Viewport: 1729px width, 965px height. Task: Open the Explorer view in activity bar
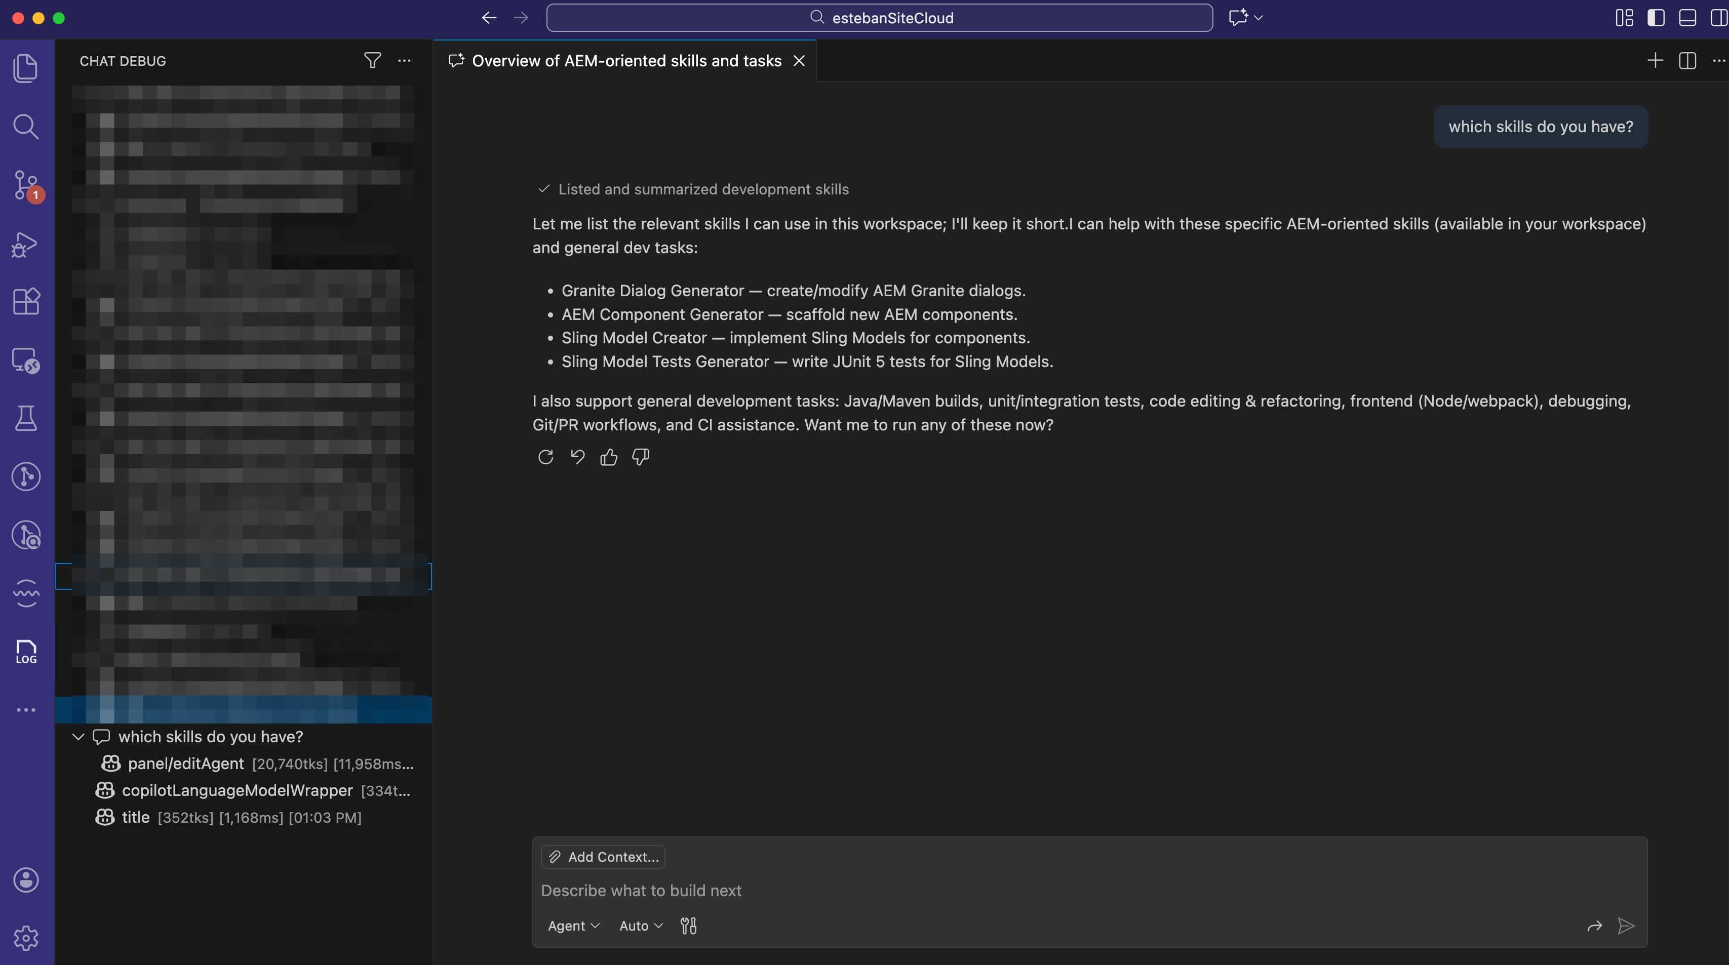[x=25, y=68]
